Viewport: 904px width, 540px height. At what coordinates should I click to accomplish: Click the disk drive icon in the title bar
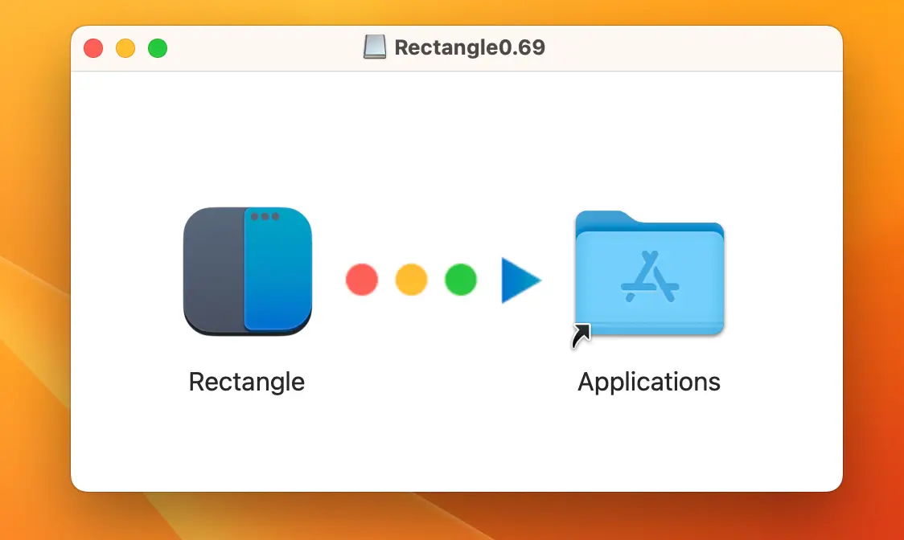click(x=375, y=47)
